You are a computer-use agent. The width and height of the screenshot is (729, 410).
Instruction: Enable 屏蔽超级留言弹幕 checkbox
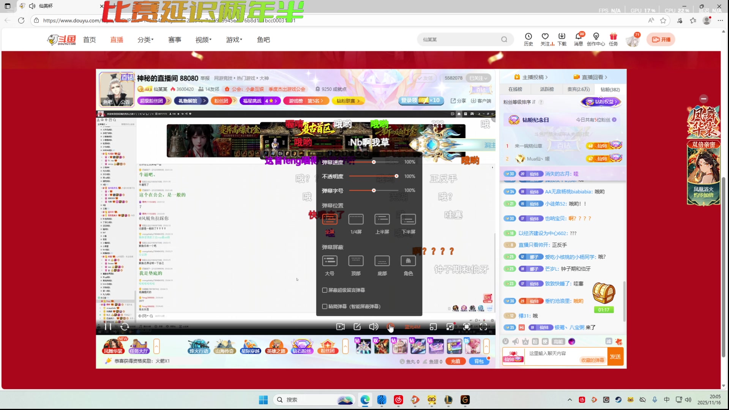[325, 290]
